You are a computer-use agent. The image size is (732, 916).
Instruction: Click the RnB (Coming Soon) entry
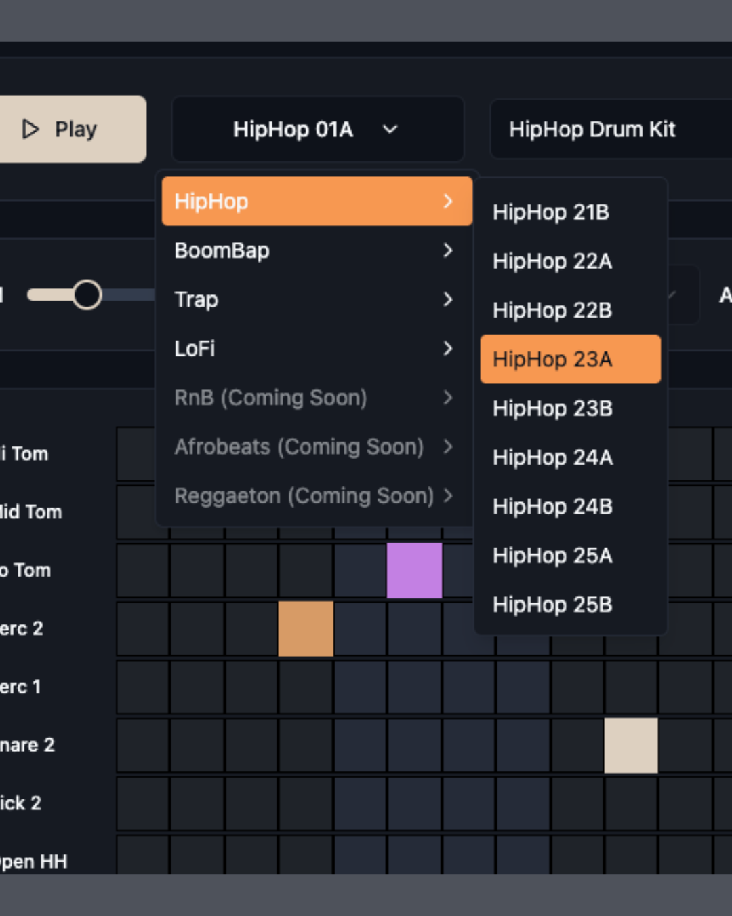271,398
